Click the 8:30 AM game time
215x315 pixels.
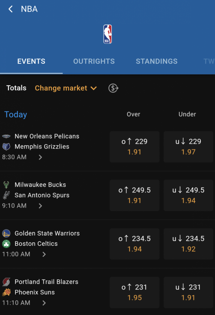(x=14, y=157)
